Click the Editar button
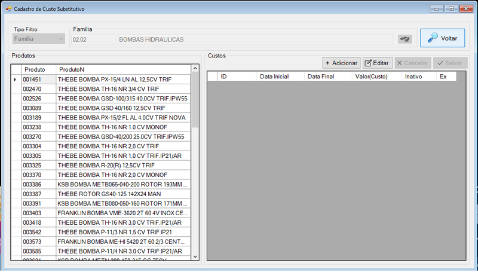 click(377, 63)
